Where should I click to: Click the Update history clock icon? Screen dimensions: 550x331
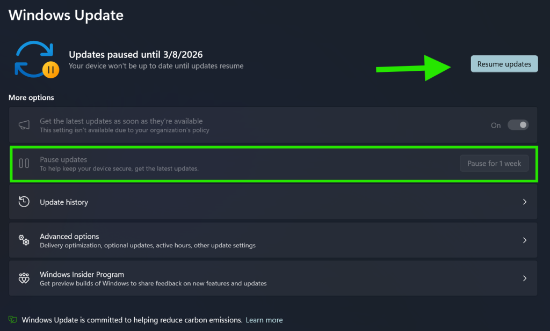pyautogui.click(x=24, y=202)
